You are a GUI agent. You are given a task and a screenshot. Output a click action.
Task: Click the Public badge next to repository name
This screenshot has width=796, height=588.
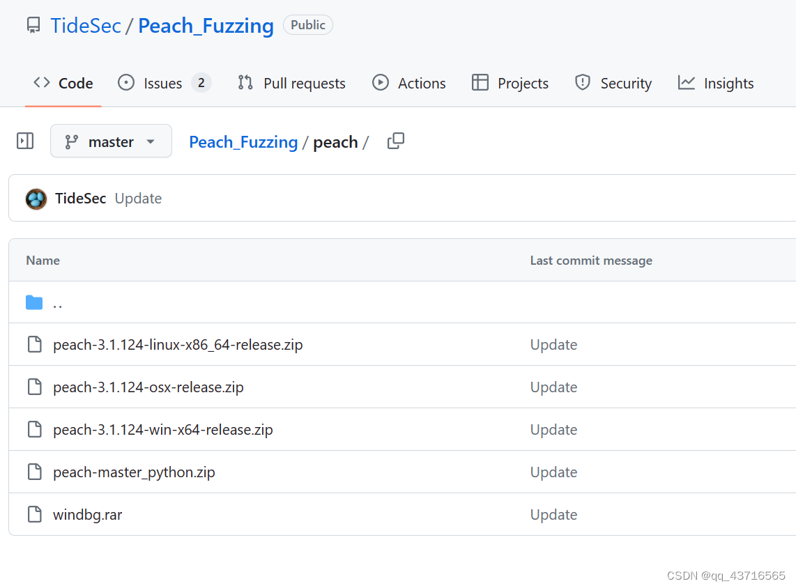pos(308,24)
